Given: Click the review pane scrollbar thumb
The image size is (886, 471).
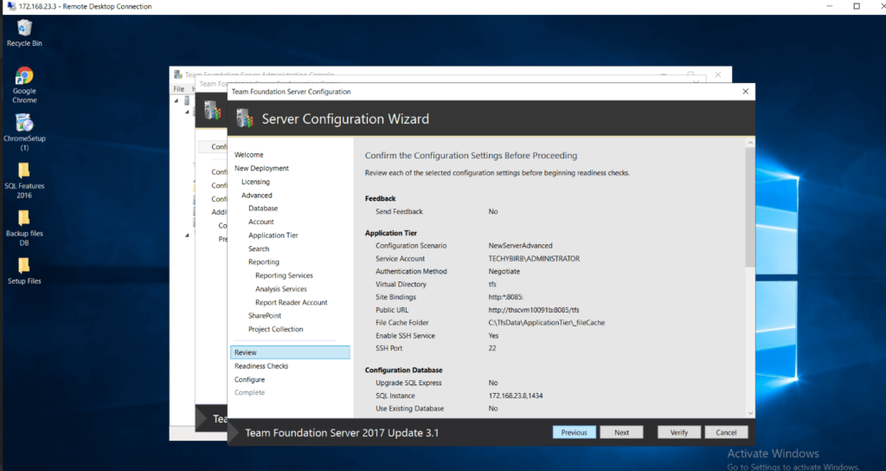Looking at the screenshot, I should tap(750, 207).
